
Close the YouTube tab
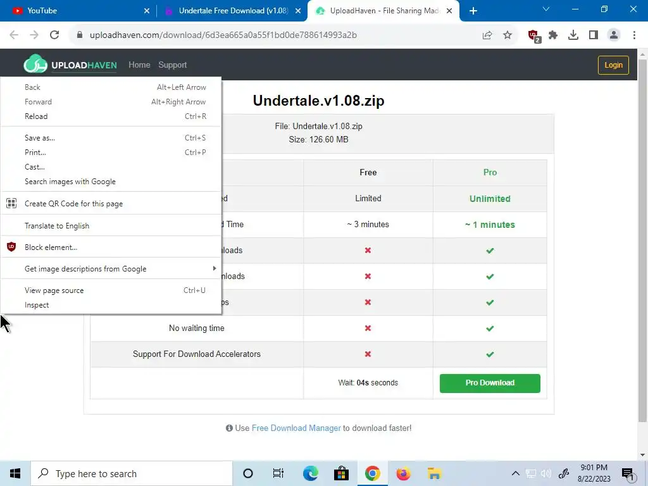coord(146,11)
